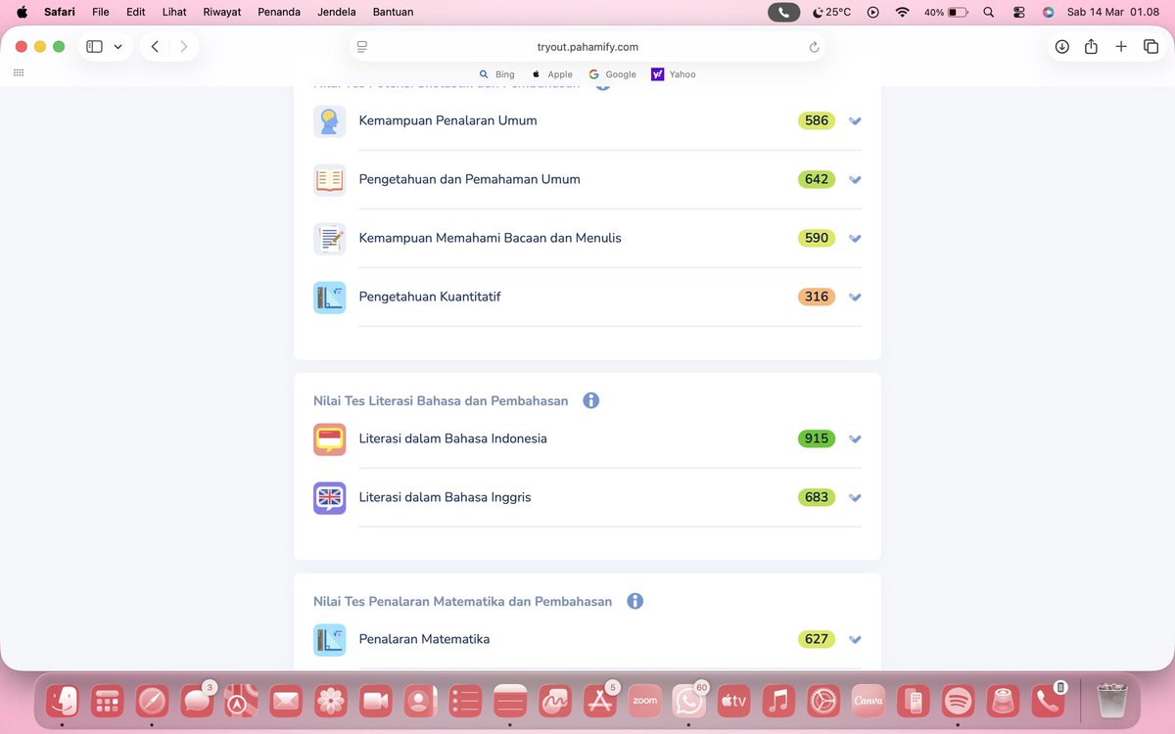Click the Safari forward button

[x=183, y=46]
